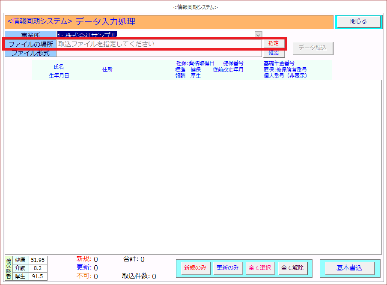Click the 介護 rate value 8.2
Image resolution: width=387 pixels, height=285 pixels.
[37, 268]
